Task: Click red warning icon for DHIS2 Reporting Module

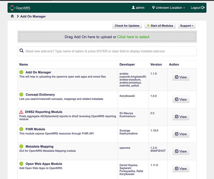Action: (21, 112)
